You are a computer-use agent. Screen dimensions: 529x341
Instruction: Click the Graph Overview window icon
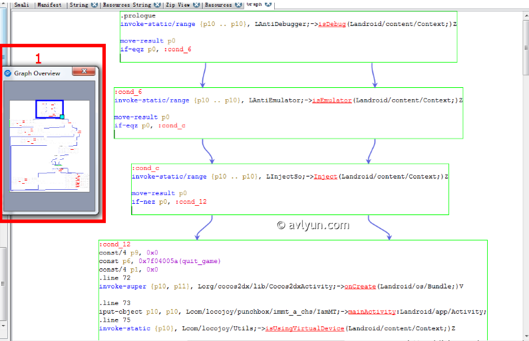point(8,73)
